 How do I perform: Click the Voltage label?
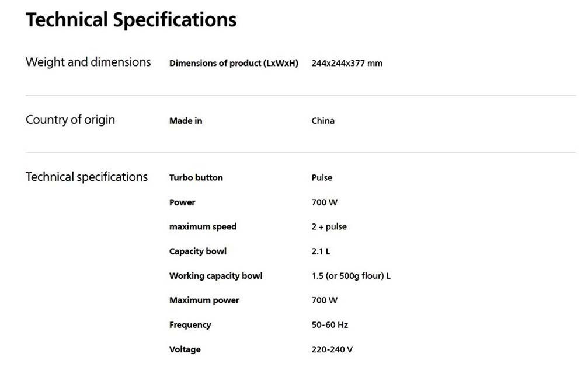tap(185, 349)
